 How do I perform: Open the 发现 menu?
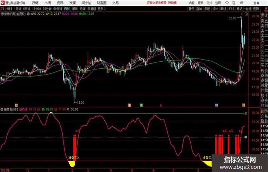pyautogui.click(x=73, y=3)
